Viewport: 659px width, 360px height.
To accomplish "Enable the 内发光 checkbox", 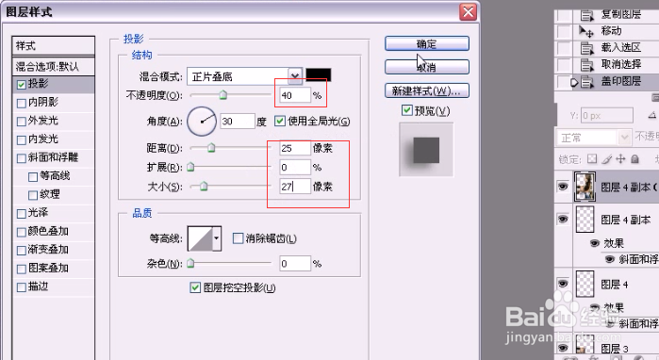I will [x=22, y=139].
